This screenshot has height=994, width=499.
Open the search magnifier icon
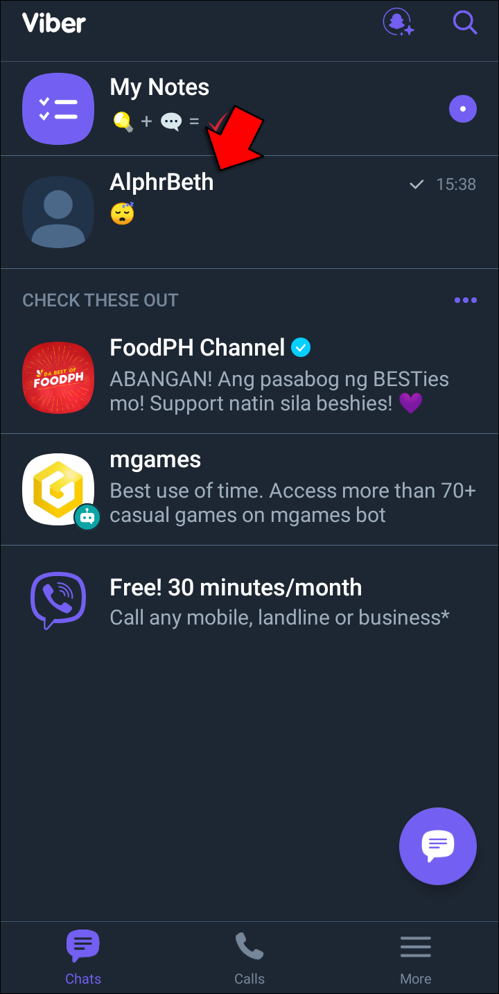464,22
